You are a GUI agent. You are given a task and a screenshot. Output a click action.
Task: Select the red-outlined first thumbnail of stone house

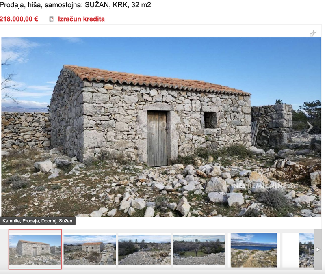tap(35, 249)
